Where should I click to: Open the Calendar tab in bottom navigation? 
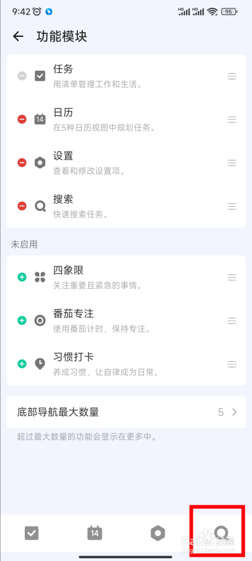95,533
